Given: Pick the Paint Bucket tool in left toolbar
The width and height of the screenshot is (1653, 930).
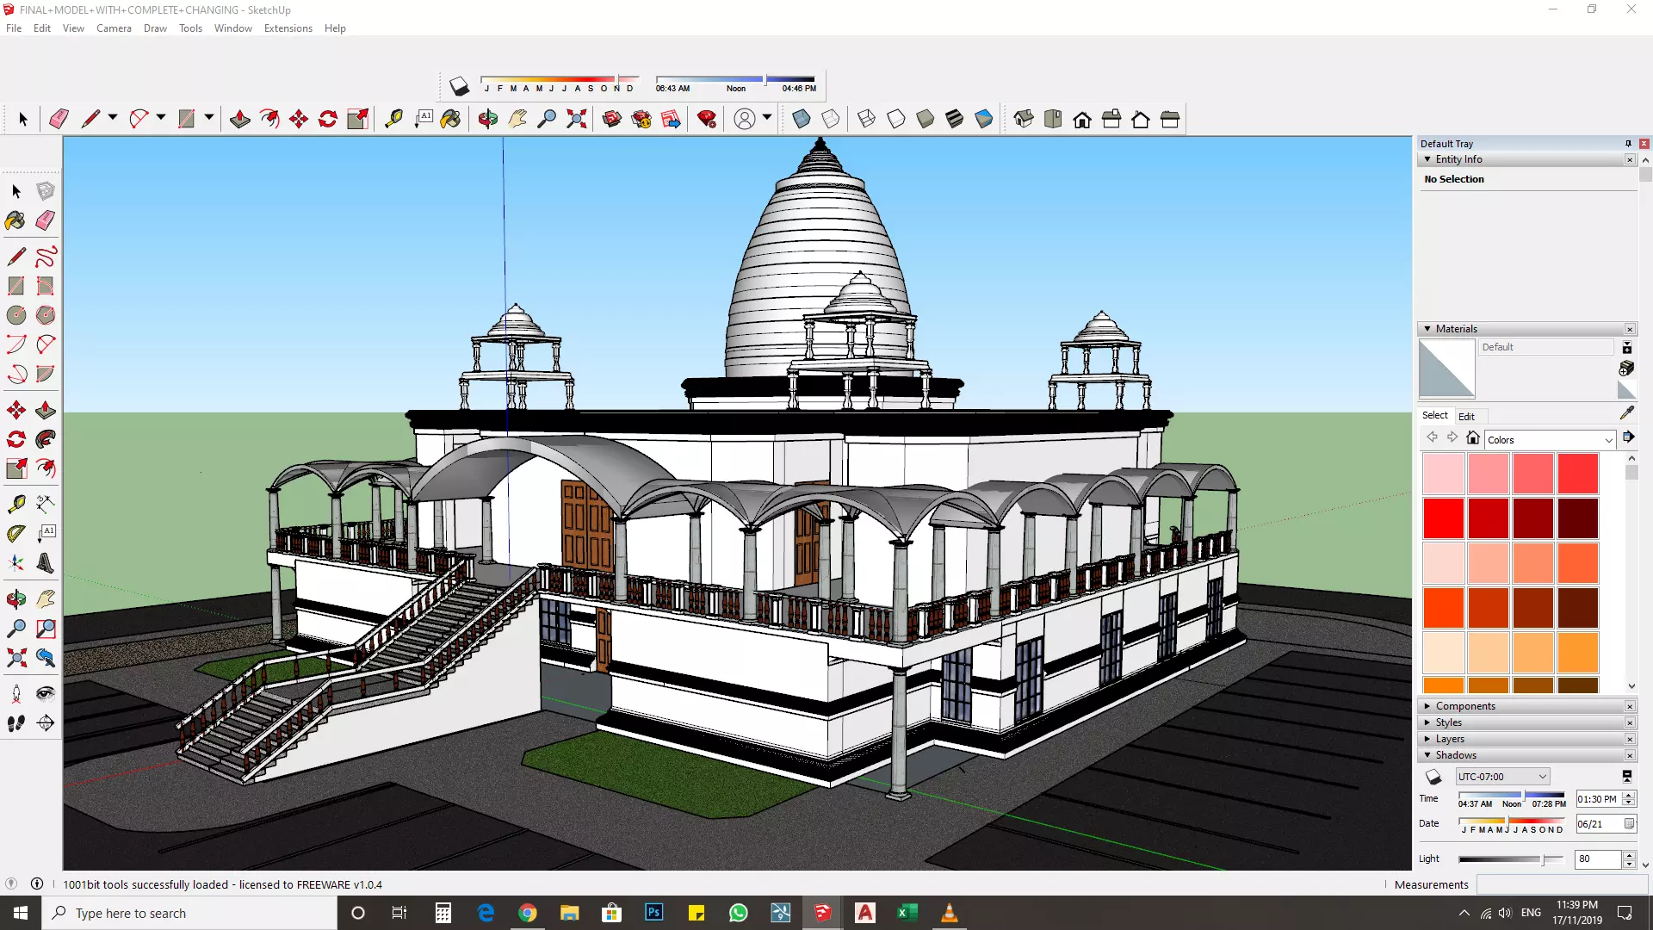Looking at the screenshot, I should click(x=15, y=220).
